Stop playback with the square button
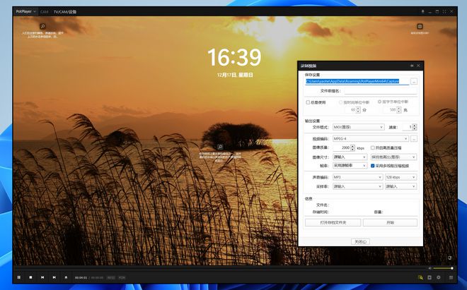This screenshot has width=467, height=290. 30,277
